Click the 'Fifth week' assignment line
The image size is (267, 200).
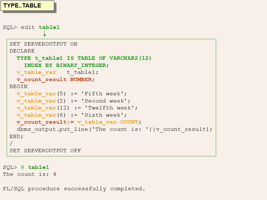click(x=71, y=94)
